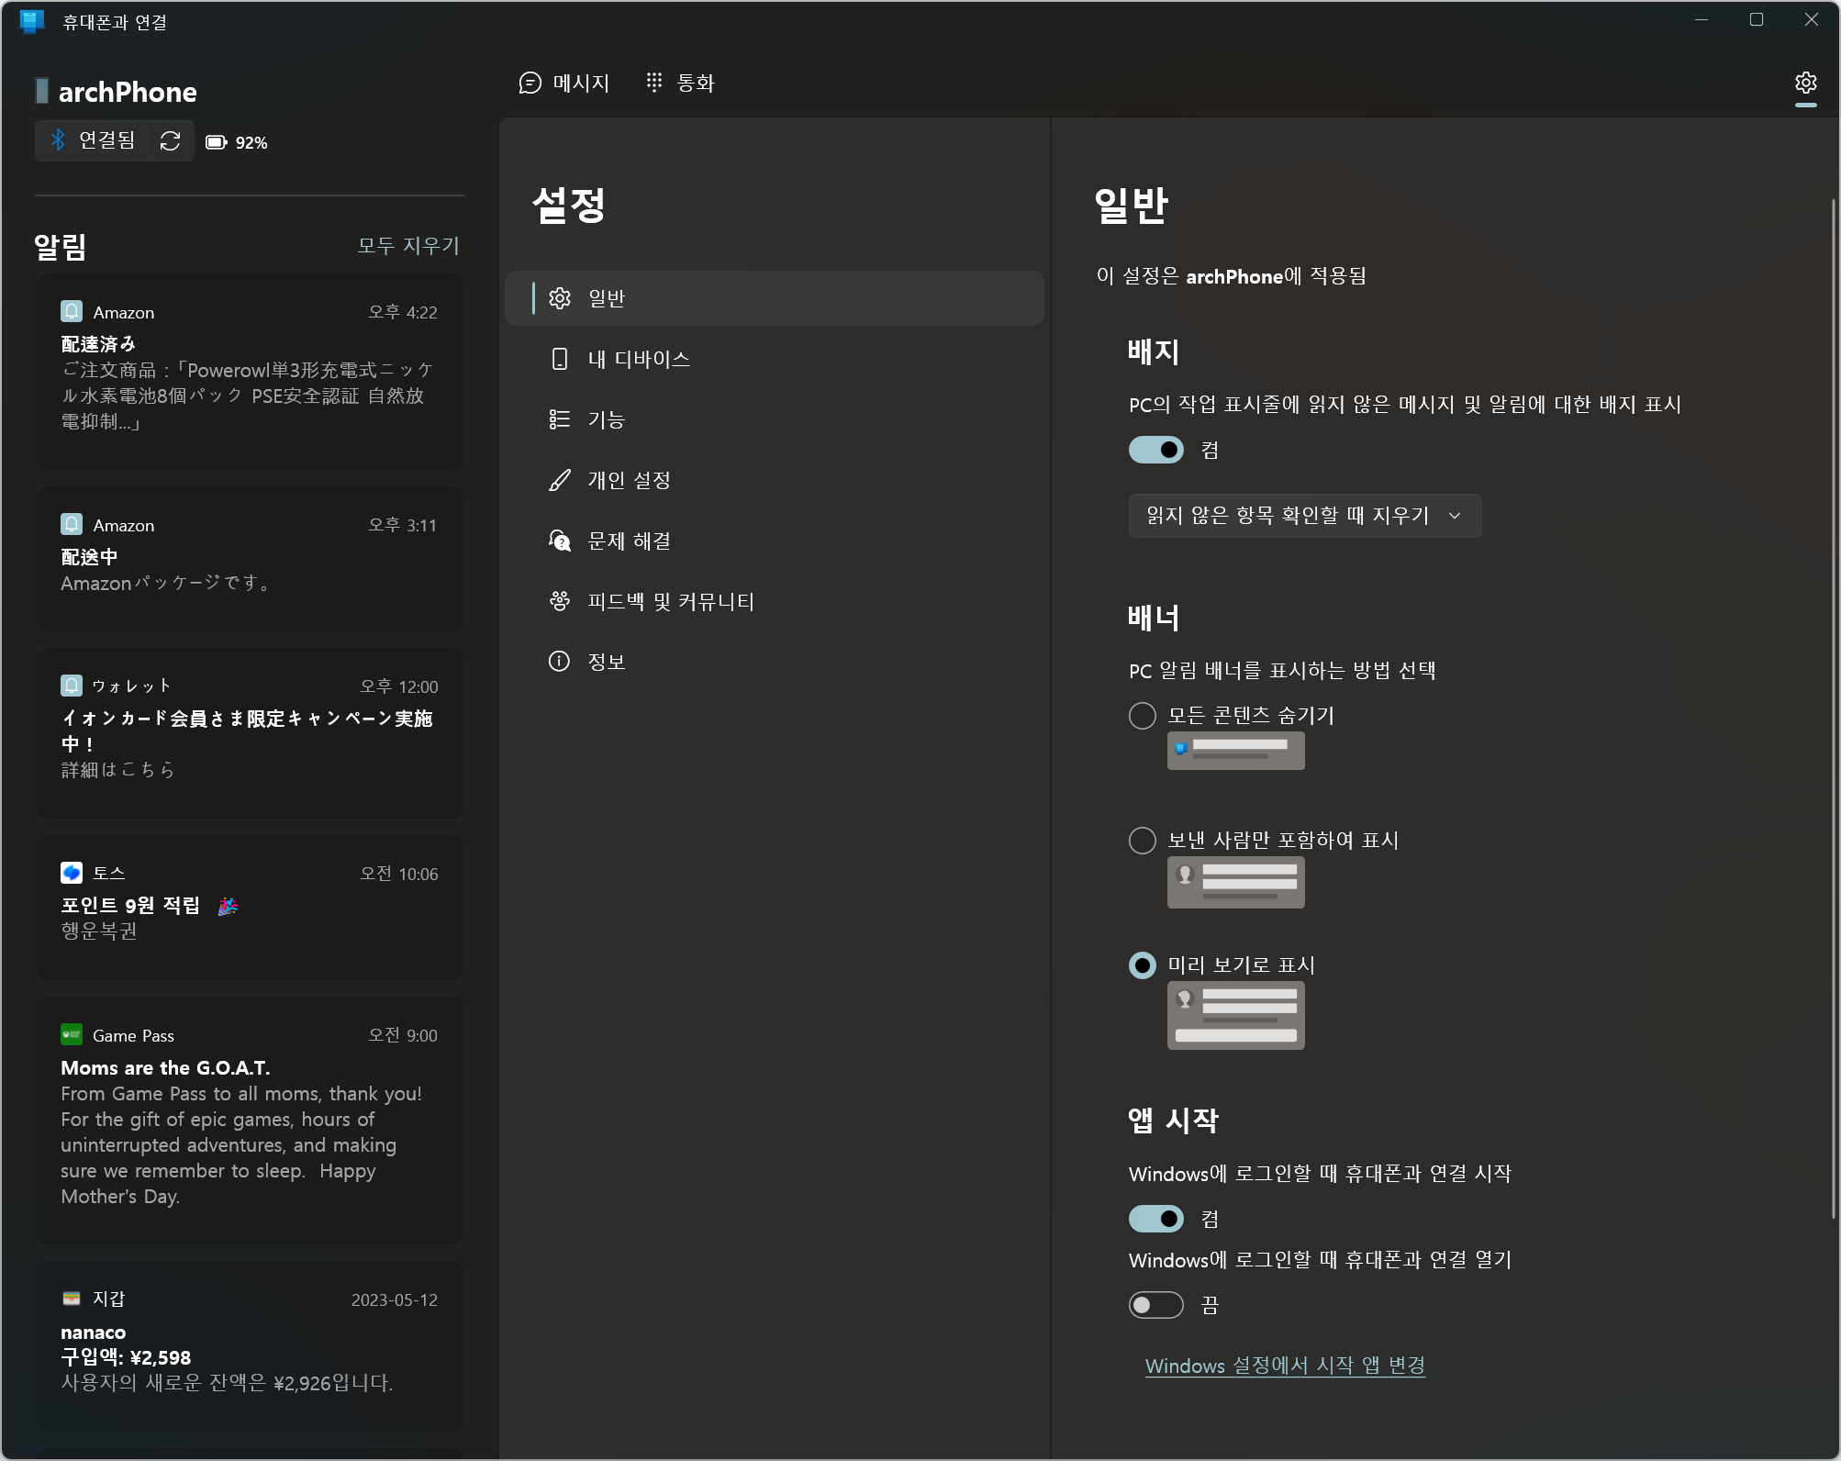Open 개인 설정 personalization section
Image resolution: width=1841 pixels, height=1461 pixels.
tap(629, 480)
